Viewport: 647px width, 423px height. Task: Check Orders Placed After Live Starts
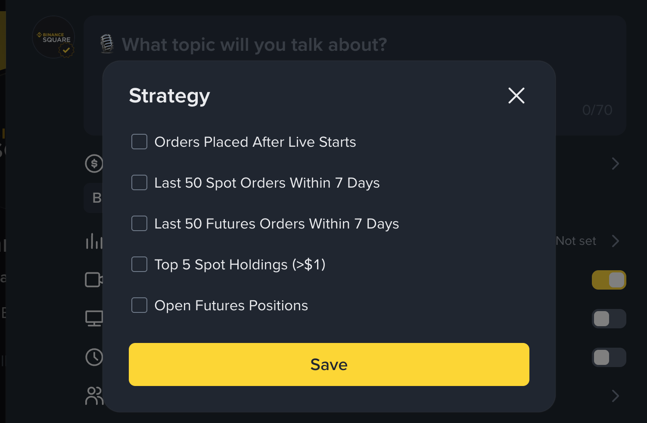(139, 142)
